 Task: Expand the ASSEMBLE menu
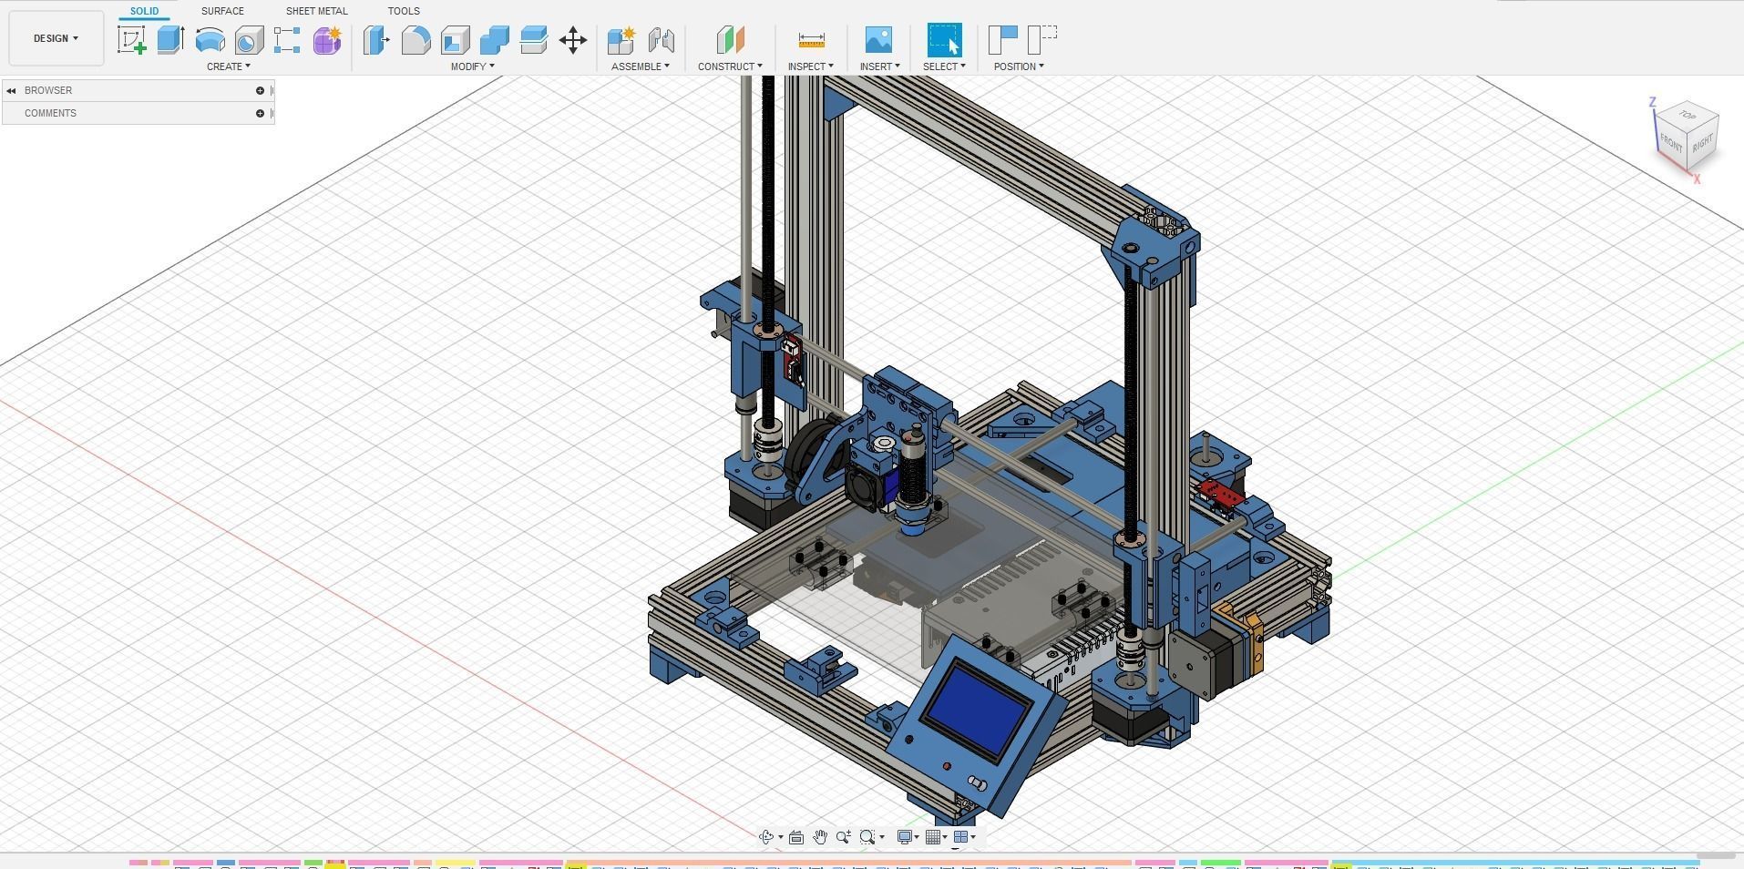(641, 66)
